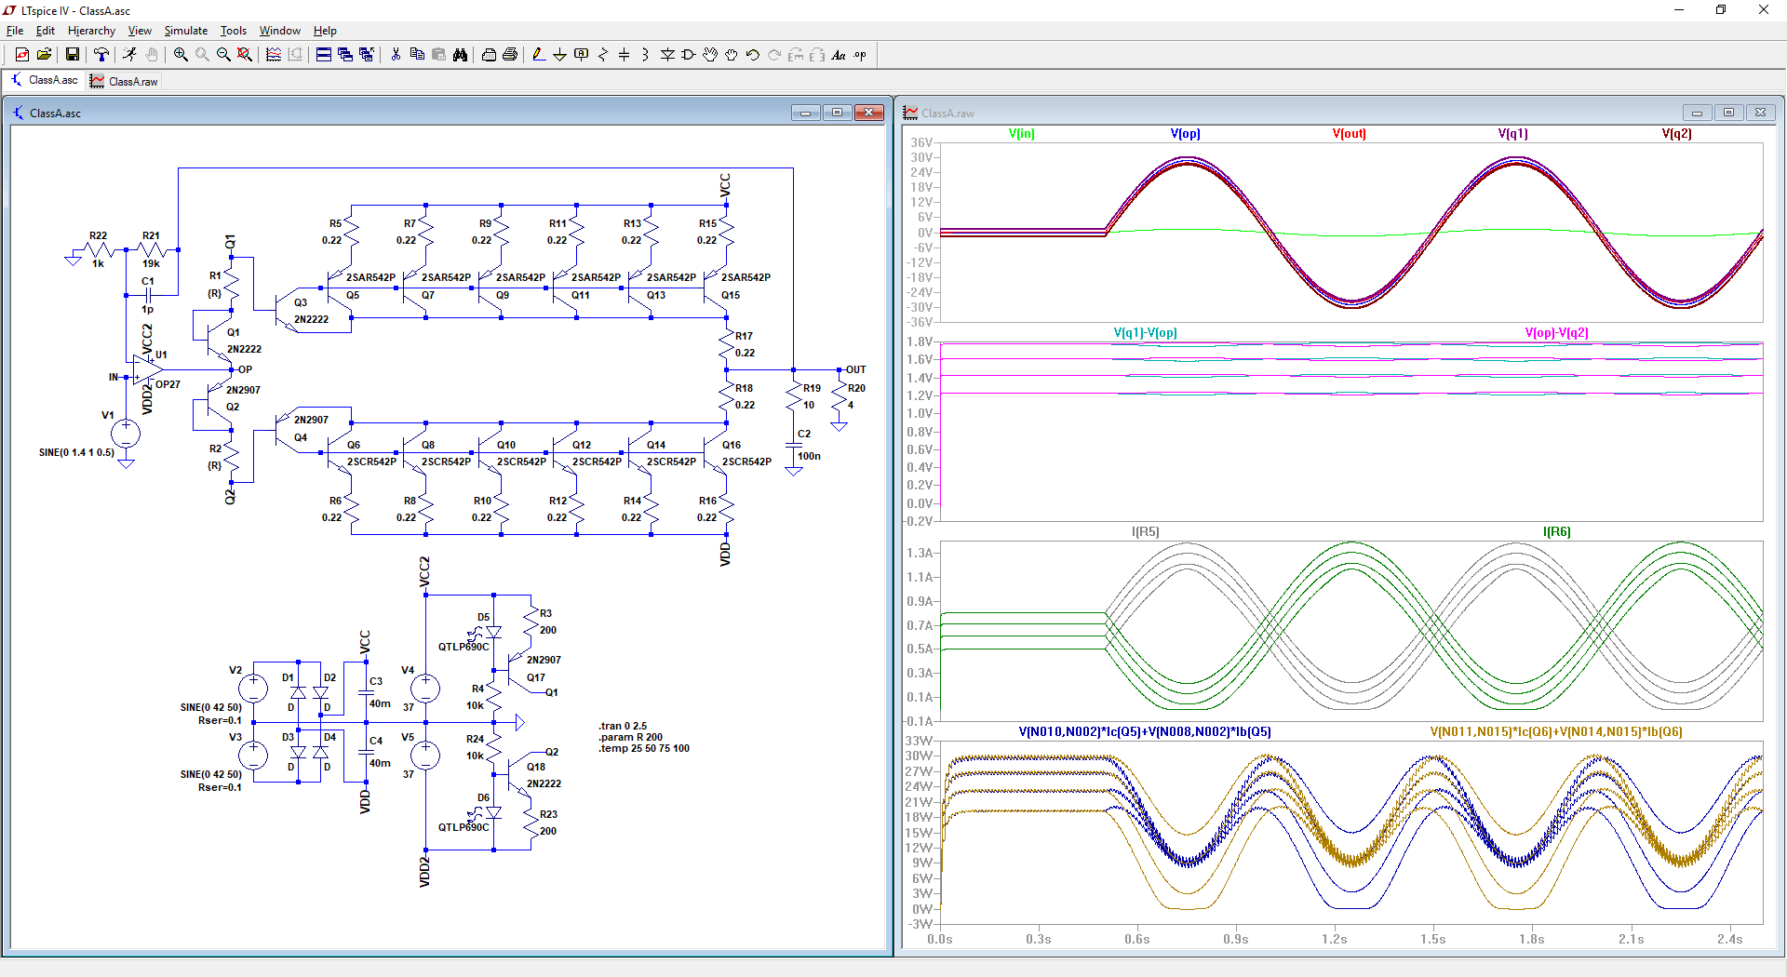Select the Label Net tool

pyautogui.click(x=582, y=55)
